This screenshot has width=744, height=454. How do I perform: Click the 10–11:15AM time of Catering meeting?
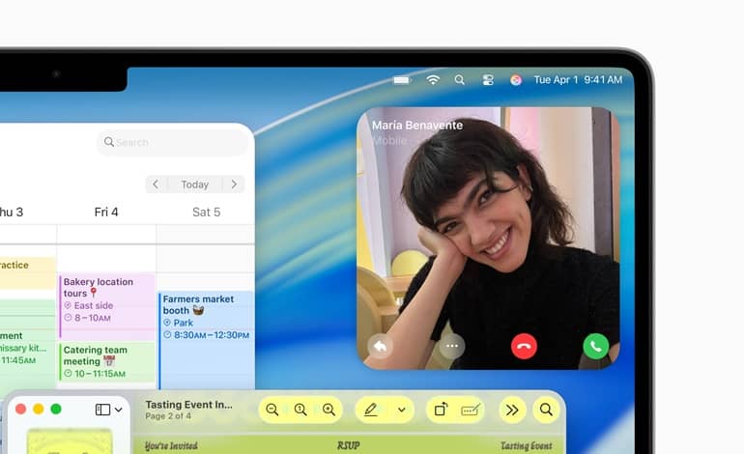100,374
